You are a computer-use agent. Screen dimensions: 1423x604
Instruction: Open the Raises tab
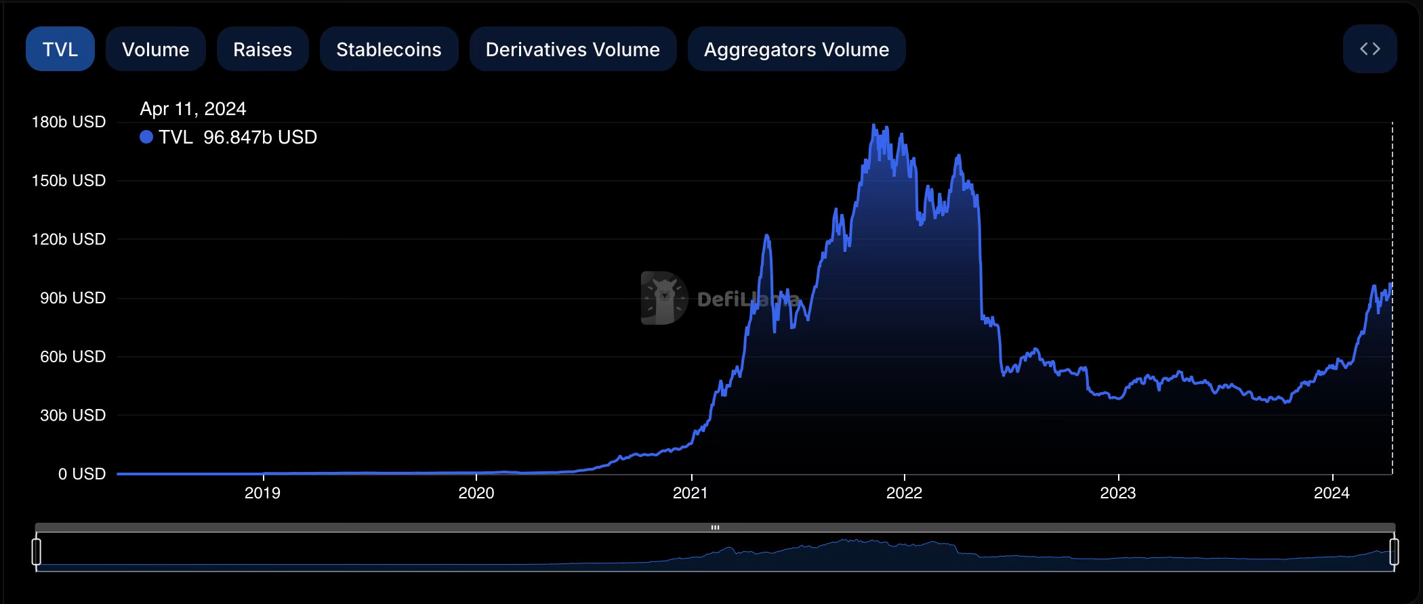point(262,49)
